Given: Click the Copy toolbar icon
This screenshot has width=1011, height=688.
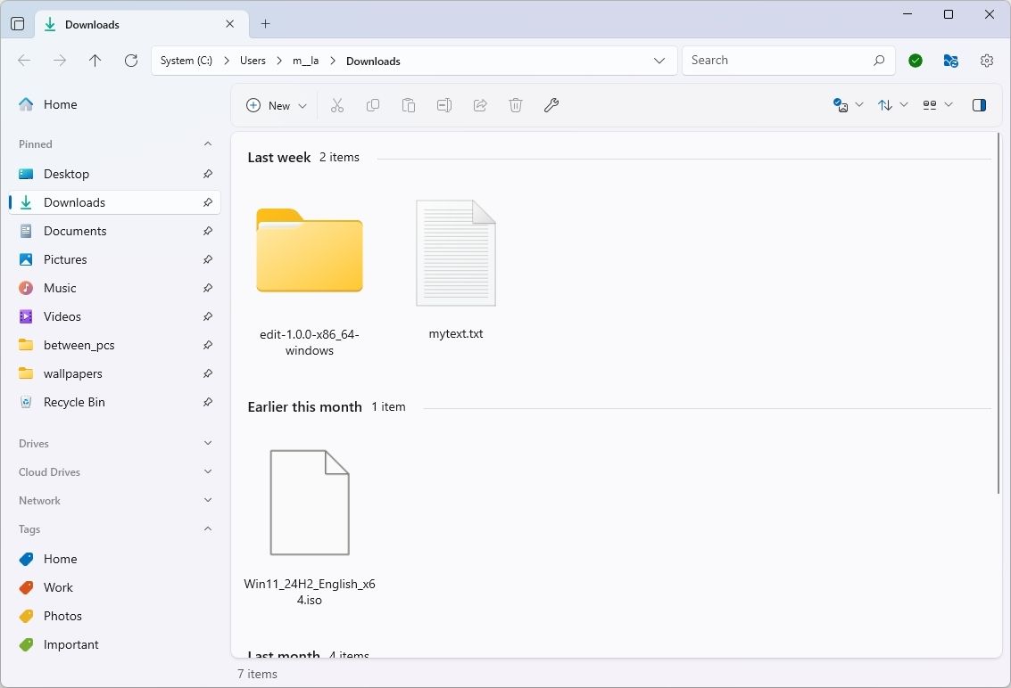Looking at the screenshot, I should click(x=372, y=105).
